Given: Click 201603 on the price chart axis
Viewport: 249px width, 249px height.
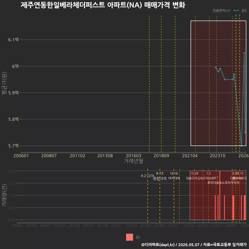Looking at the screenshot, I should (133, 156).
